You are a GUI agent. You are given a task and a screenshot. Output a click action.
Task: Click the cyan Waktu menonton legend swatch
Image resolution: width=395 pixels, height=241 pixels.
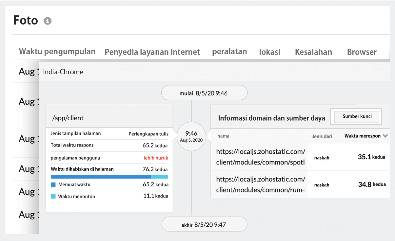53,196
